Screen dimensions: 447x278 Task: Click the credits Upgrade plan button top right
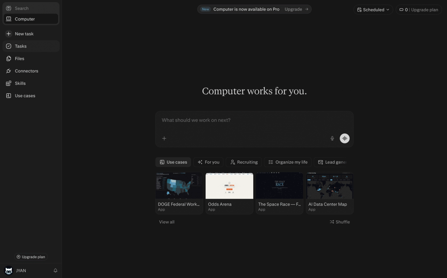coord(419,10)
